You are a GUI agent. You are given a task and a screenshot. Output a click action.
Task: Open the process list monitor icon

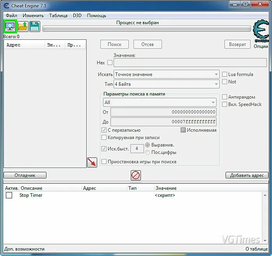10,26
